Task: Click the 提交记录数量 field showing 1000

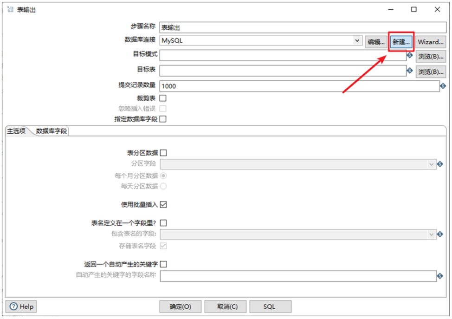Action: click(299, 86)
